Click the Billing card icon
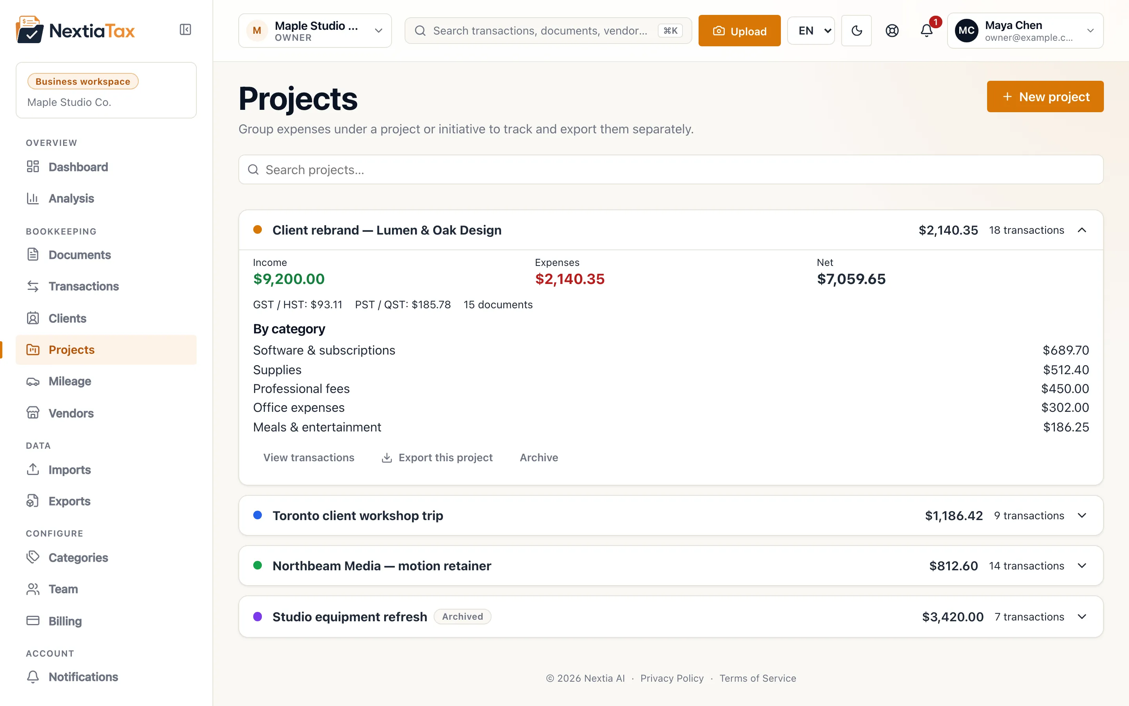This screenshot has width=1129, height=706. tap(33, 621)
